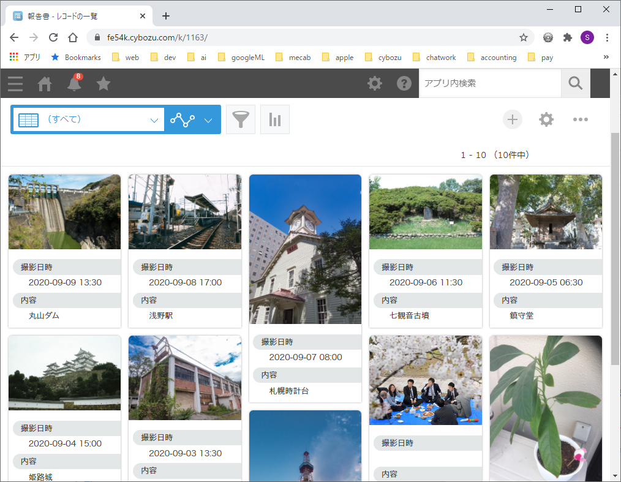Click the page vertical scrollbar
This screenshot has height=482, width=621.
(615, 245)
